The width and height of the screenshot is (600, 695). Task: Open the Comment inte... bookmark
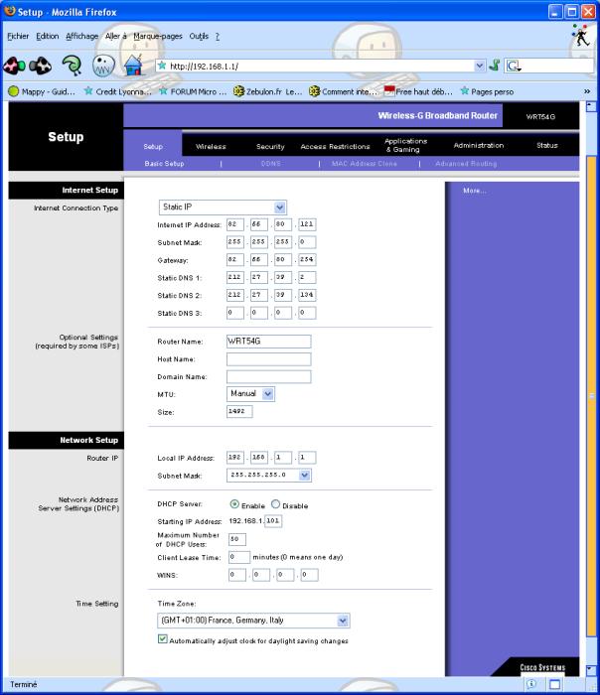pos(344,91)
